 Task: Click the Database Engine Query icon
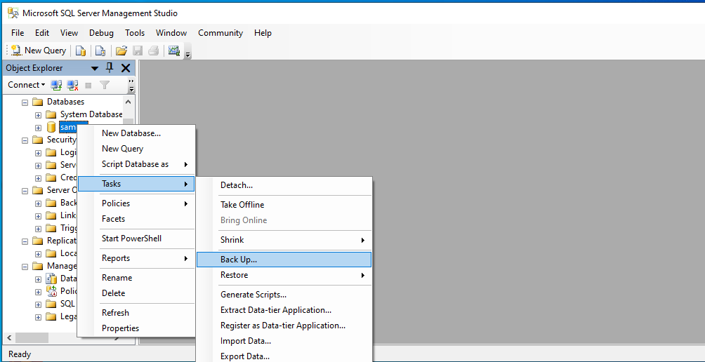[x=81, y=51]
